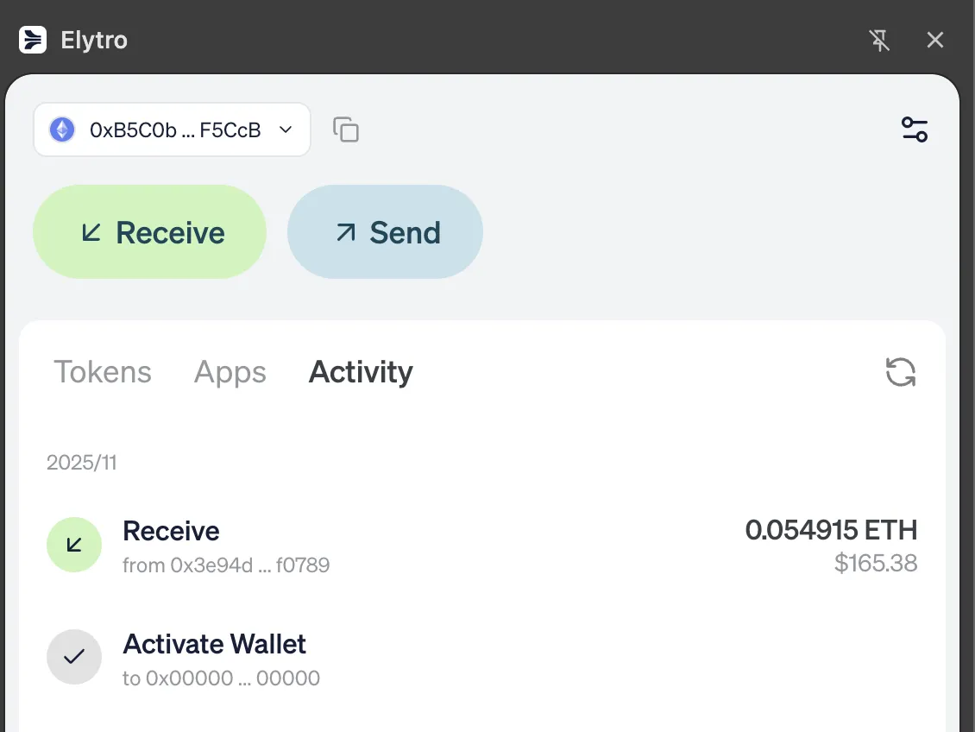Refresh the Activity list

(901, 372)
